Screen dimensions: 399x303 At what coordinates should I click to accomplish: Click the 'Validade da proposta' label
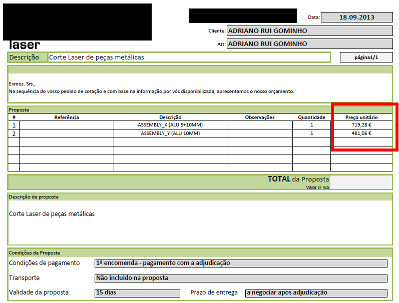[x=39, y=292]
